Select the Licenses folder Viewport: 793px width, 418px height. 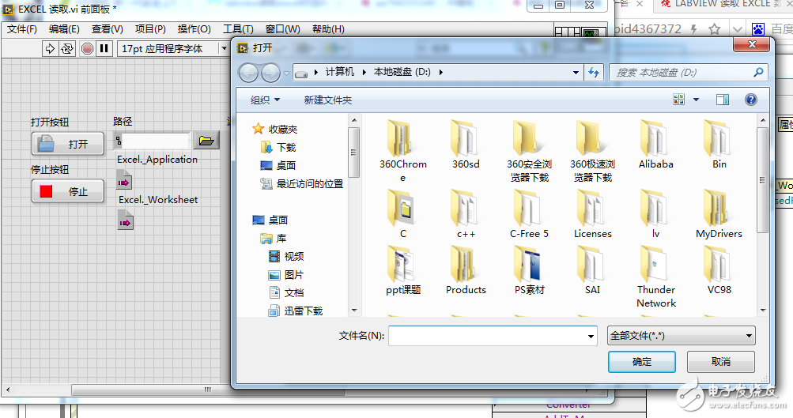(x=593, y=214)
